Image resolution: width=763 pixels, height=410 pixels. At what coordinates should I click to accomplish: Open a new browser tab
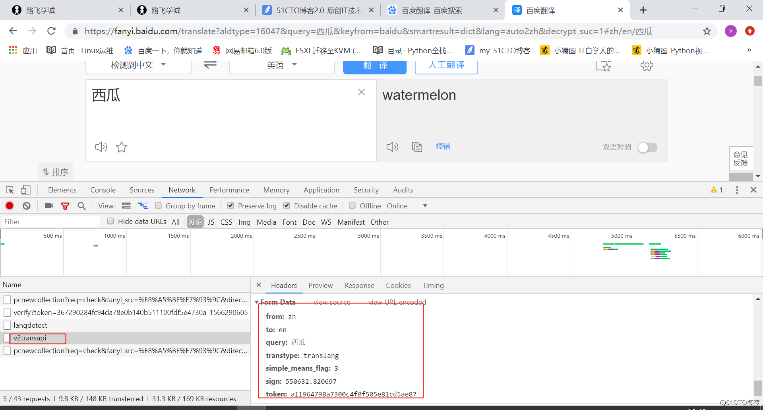tap(643, 10)
